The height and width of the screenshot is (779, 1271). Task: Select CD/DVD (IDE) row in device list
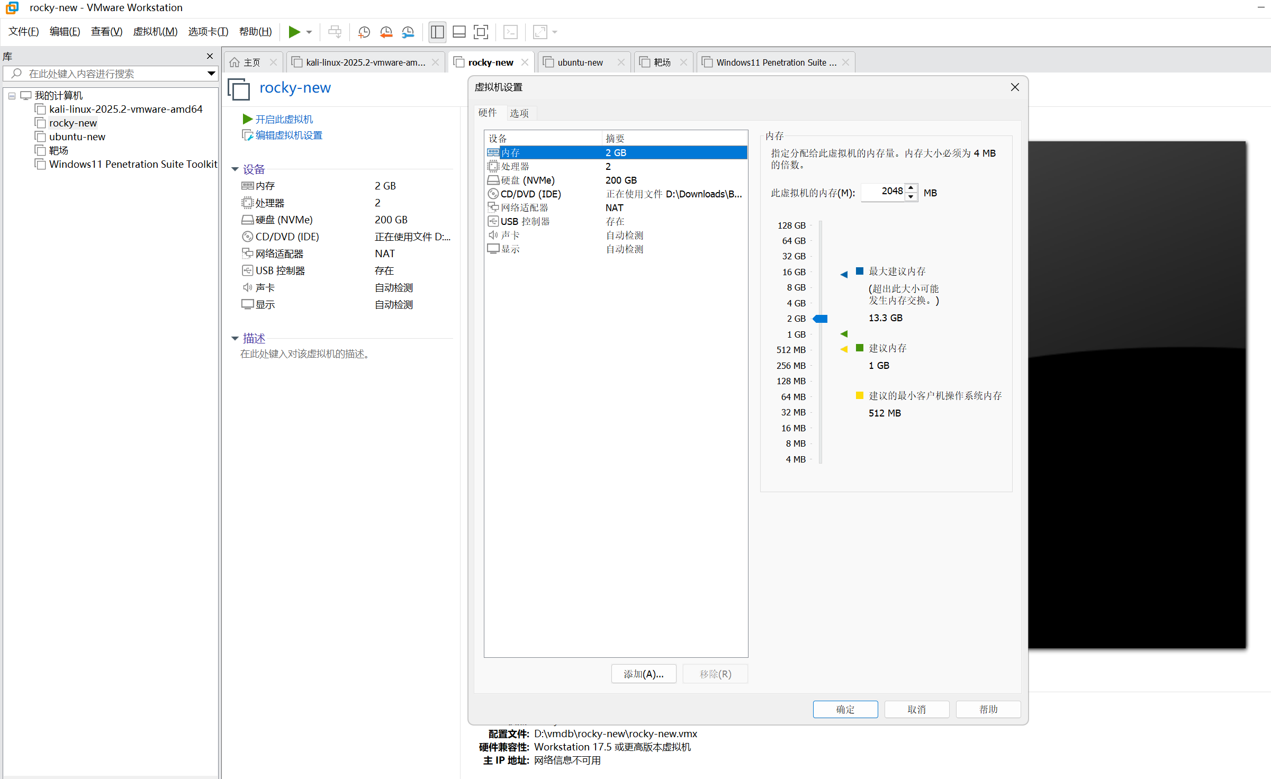tap(616, 194)
